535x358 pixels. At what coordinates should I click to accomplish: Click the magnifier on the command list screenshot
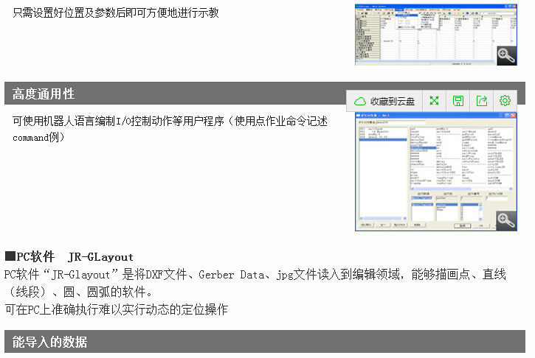505,220
